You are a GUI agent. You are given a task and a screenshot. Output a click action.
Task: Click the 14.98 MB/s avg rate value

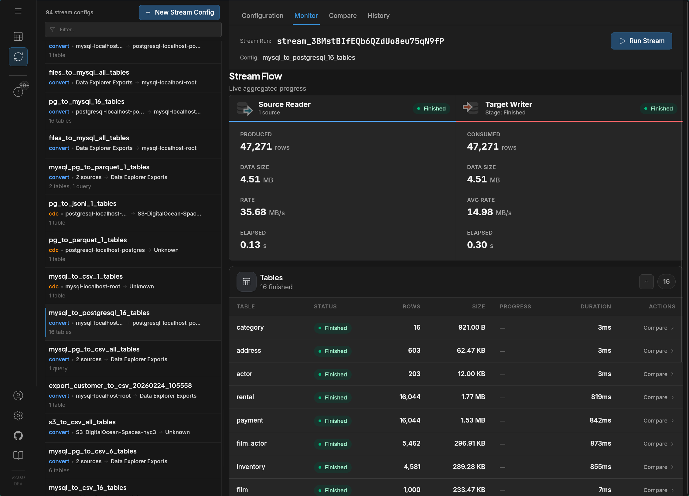[x=489, y=212]
